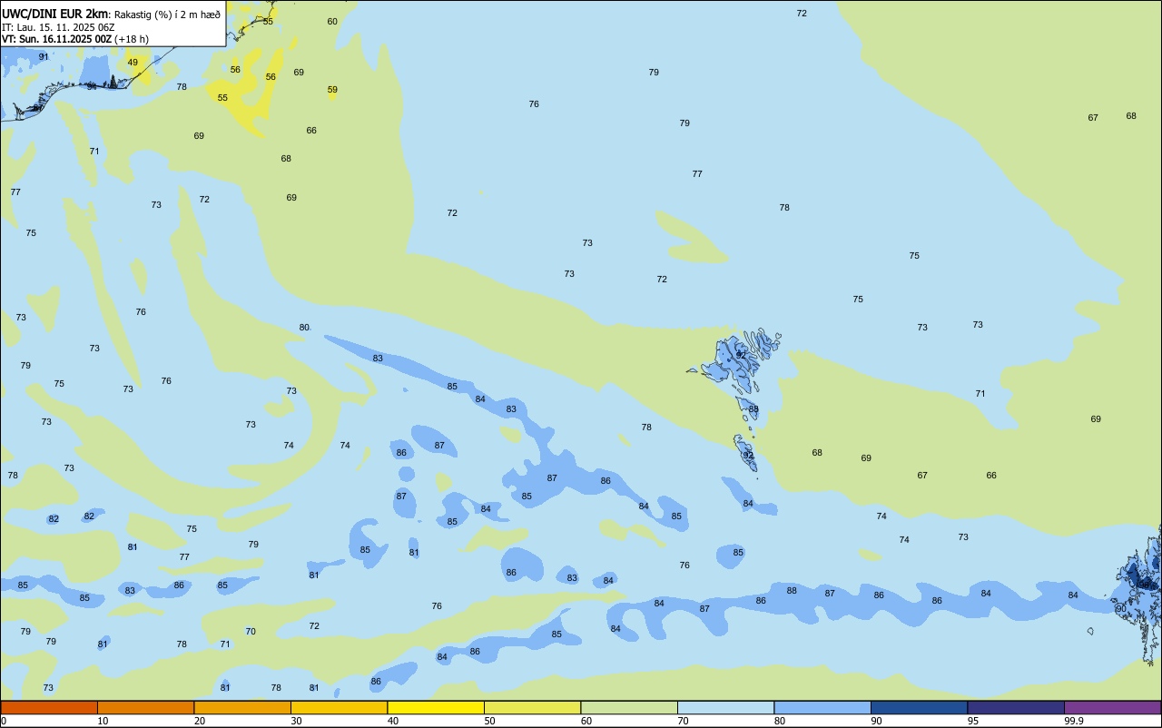Screen dimensions: 1162x728
Task: Click the humidity value 91 near Iceland coast
Action: pyautogui.click(x=44, y=56)
